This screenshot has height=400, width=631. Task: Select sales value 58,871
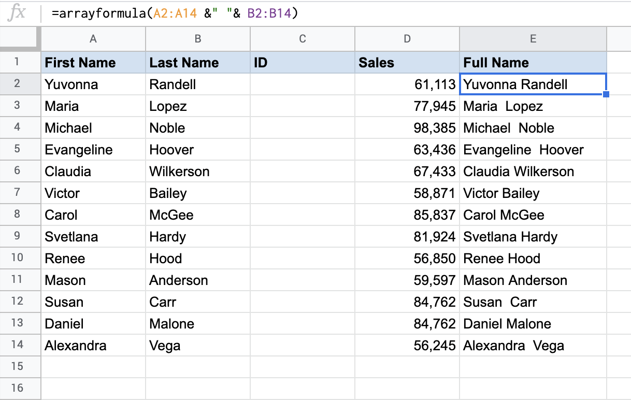[x=407, y=193]
